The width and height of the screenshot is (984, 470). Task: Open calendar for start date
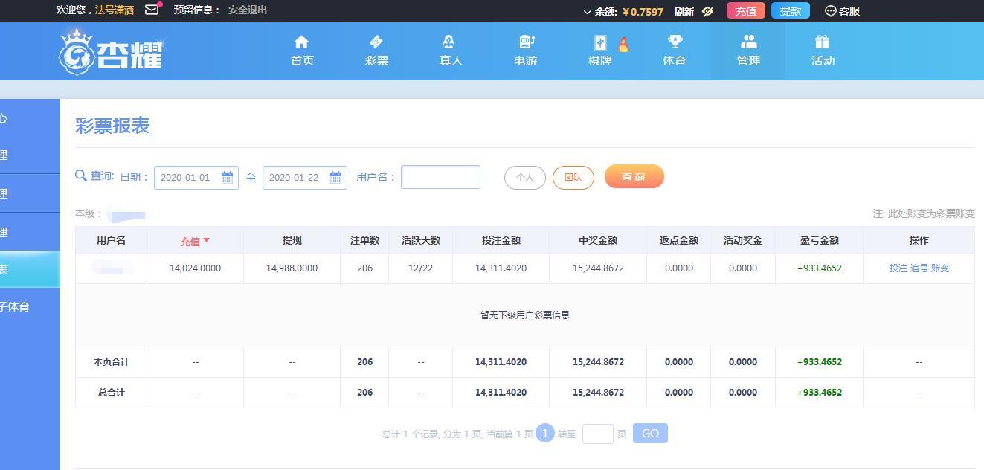click(x=228, y=177)
